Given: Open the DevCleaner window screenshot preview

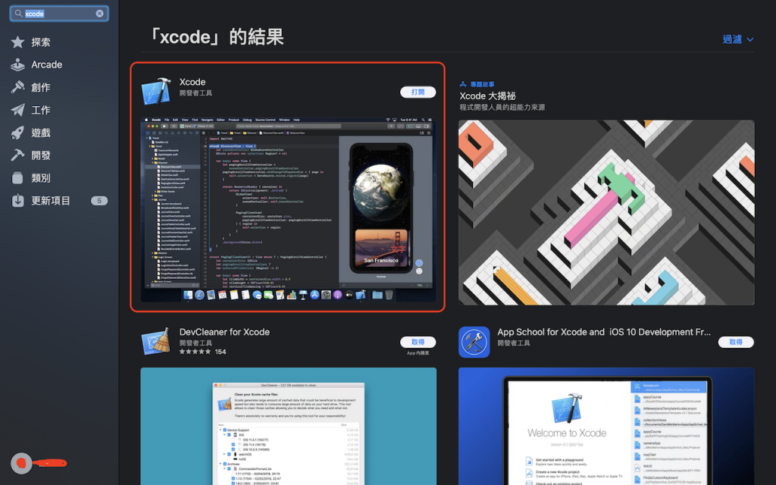Looking at the screenshot, I should tap(289, 426).
